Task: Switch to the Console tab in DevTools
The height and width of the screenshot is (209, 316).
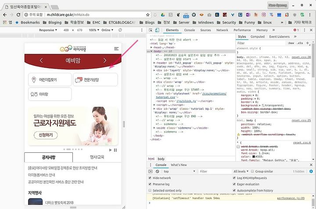Action: [x=190, y=30]
